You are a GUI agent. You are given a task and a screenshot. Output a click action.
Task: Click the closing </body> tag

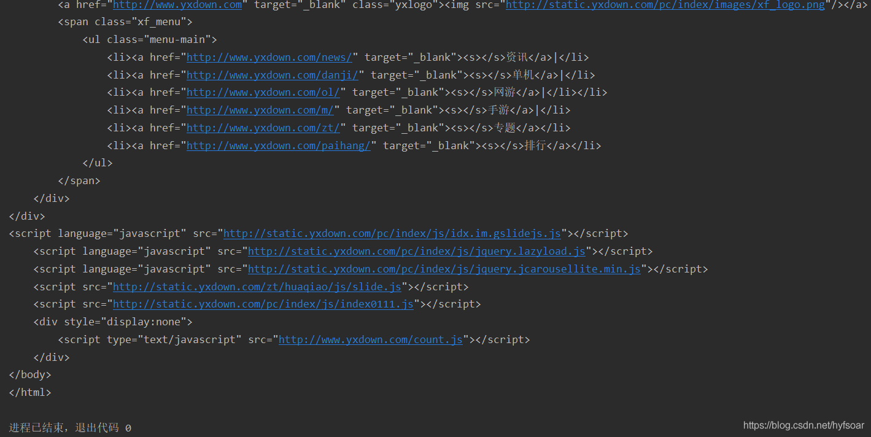30,374
